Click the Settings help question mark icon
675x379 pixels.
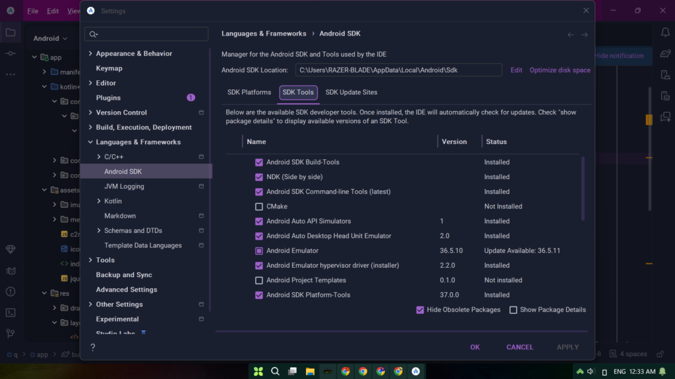tap(92, 347)
